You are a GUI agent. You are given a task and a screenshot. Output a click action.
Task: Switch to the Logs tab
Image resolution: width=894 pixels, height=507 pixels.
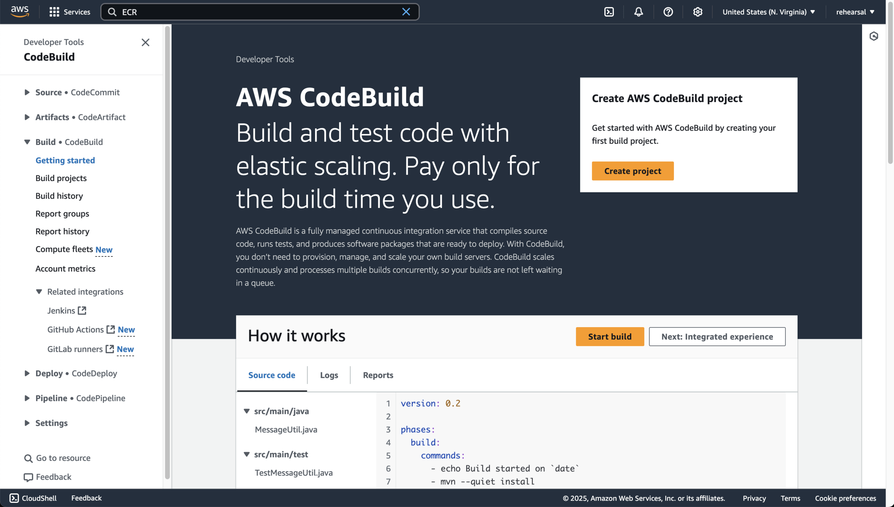(x=329, y=375)
